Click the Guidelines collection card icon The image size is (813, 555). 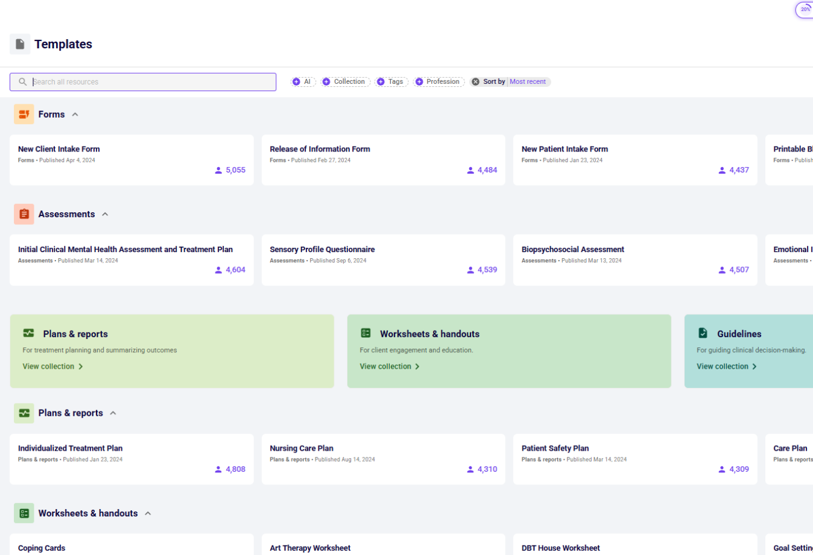tap(703, 333)
